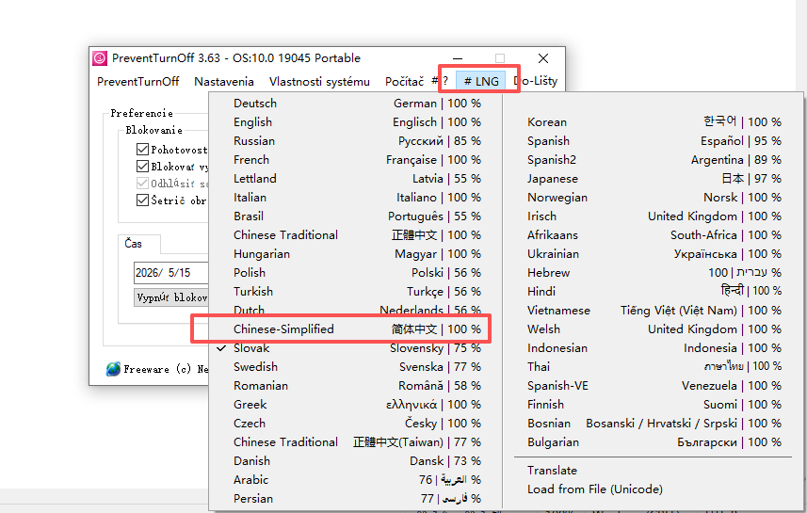
Task: Select Greek language
Action: click(355, 405)
